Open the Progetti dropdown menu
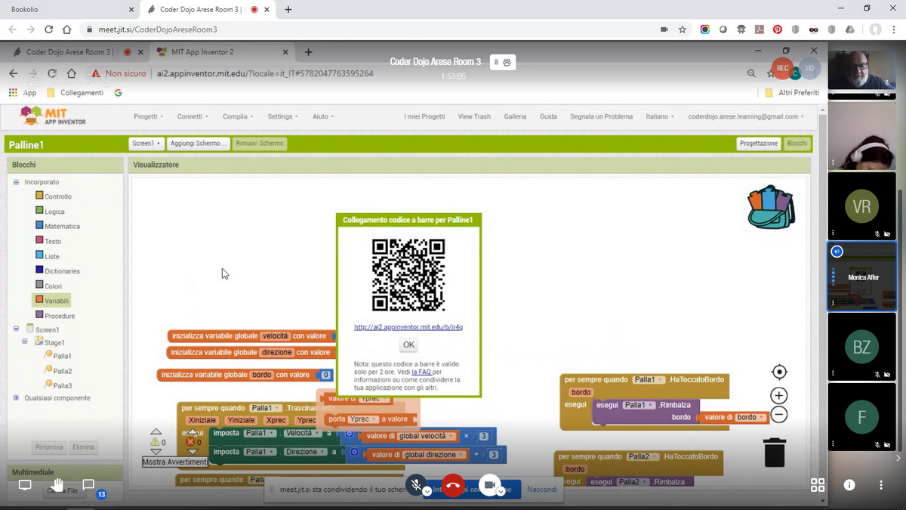Viewport: 906px width, 510px height. tap(149, 116)
